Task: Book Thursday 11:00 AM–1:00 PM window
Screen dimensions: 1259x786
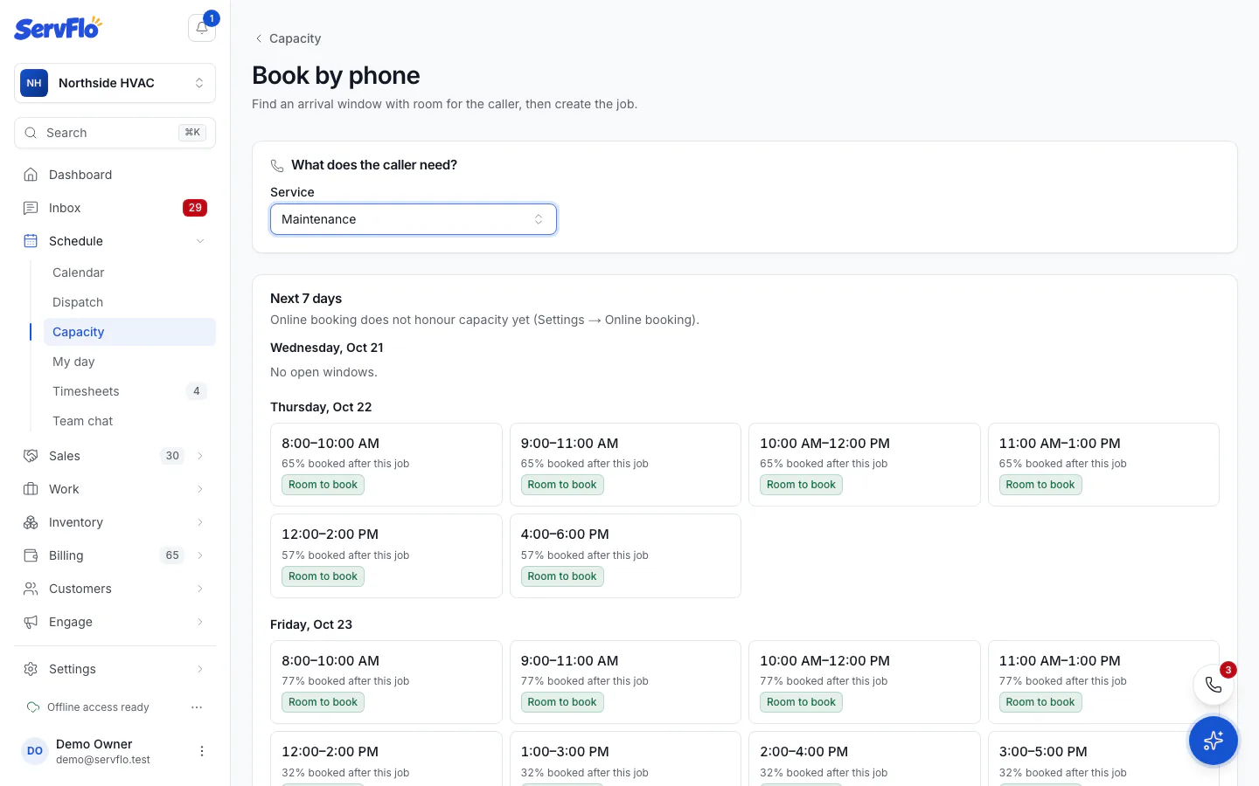Action: (1103, 465)
